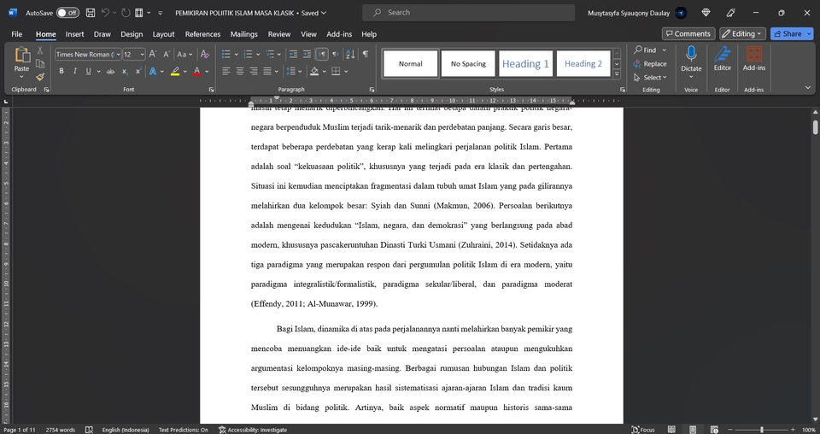Open Dictate microphone
820x434 pixels.
[691, 53]
